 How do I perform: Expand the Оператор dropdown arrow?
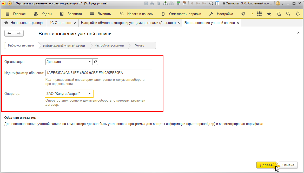pos(90,94)
